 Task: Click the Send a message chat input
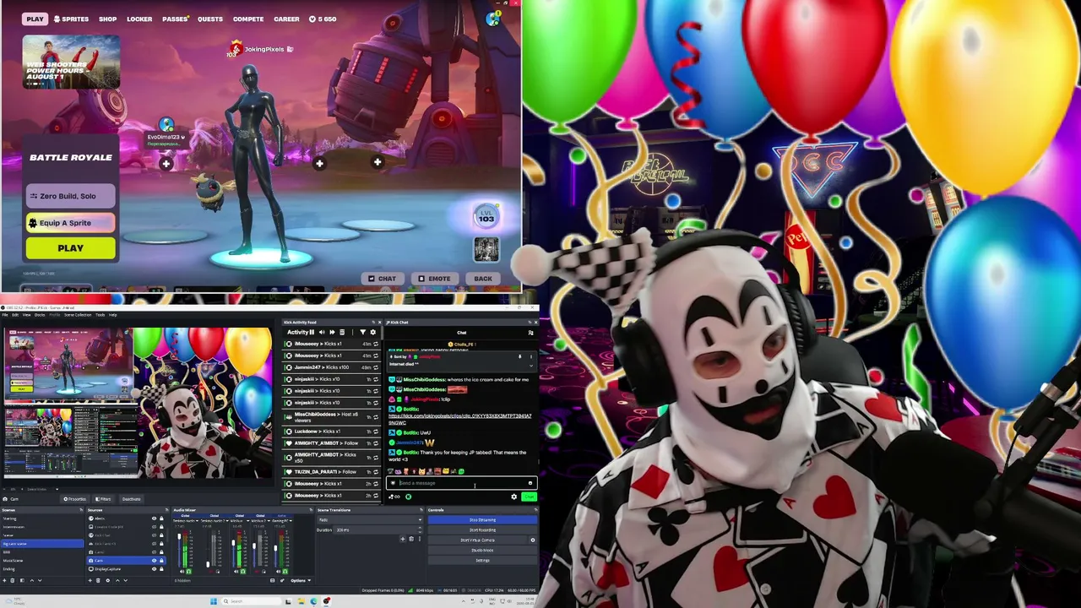[461, 483]
